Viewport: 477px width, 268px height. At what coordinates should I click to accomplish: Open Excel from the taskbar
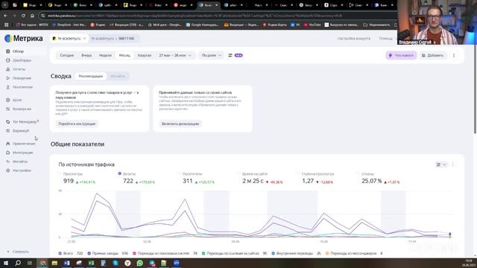click(91, 263)
